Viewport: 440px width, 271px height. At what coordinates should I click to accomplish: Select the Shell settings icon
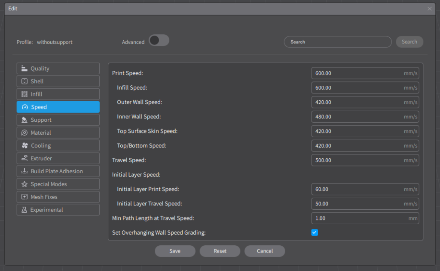pos(24,81)
